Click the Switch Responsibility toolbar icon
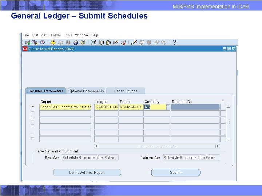 [68, 42]
